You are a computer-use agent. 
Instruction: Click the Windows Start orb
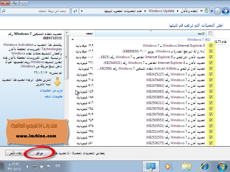coord(222,167)
